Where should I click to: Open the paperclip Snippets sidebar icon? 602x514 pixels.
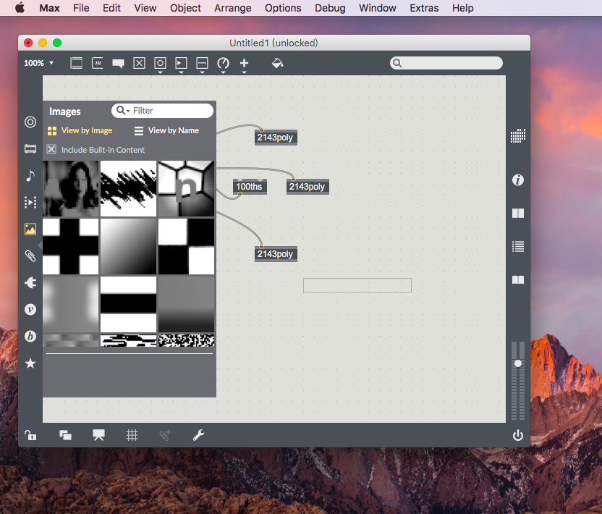pos(30,256)
